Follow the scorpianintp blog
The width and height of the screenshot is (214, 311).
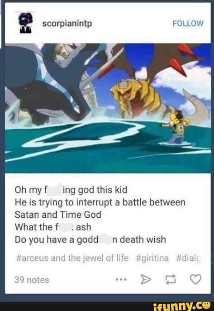coord(188,24)
